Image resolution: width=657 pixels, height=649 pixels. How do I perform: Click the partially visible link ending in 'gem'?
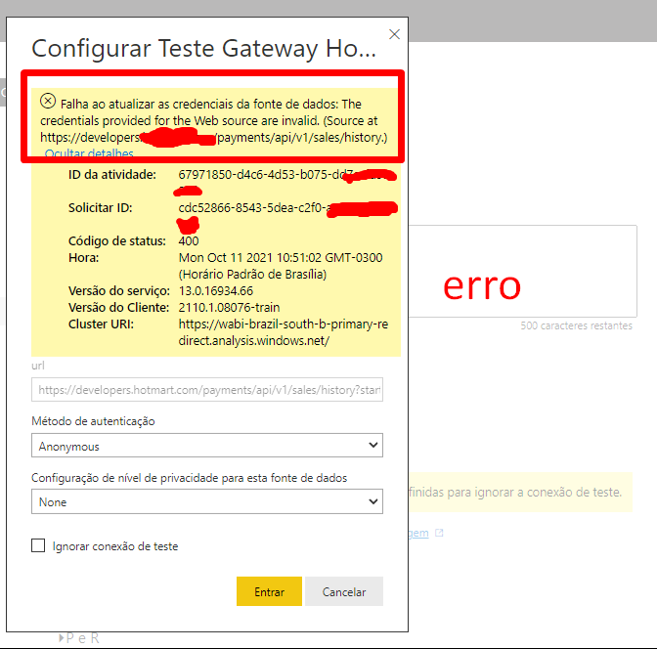click(x=418, y=533)
